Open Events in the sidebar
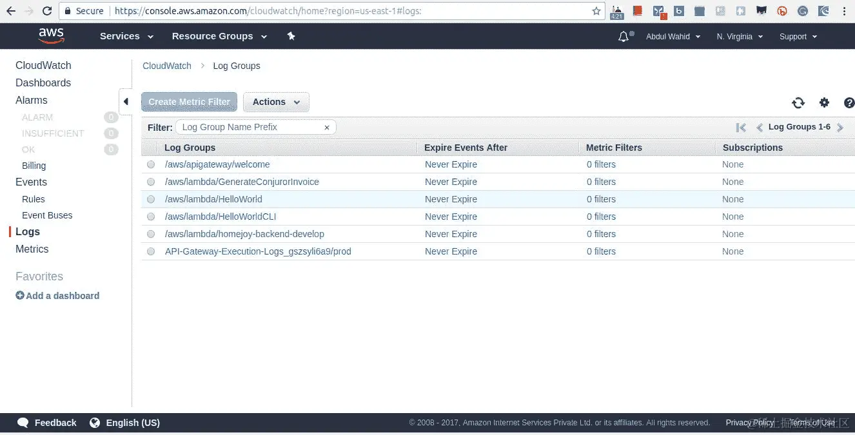Image resolution: width=855 pixels, height=435 pixels. [x=31, y=182]
